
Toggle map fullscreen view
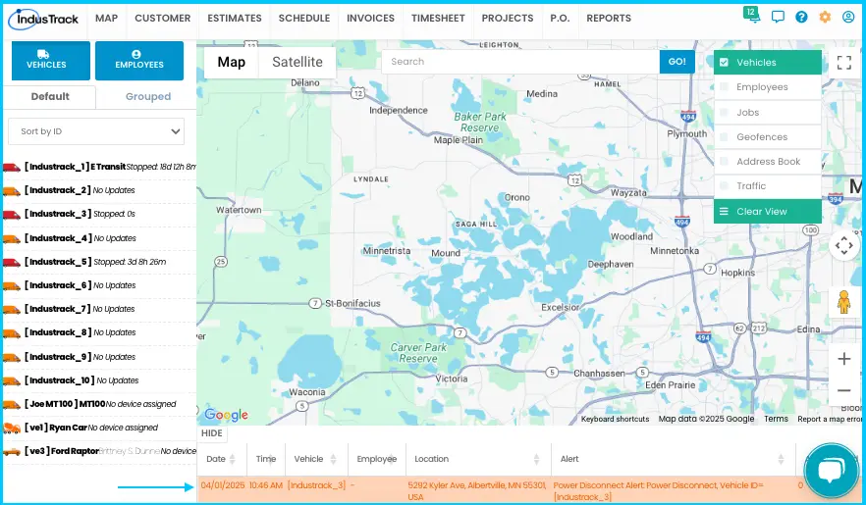844,63
